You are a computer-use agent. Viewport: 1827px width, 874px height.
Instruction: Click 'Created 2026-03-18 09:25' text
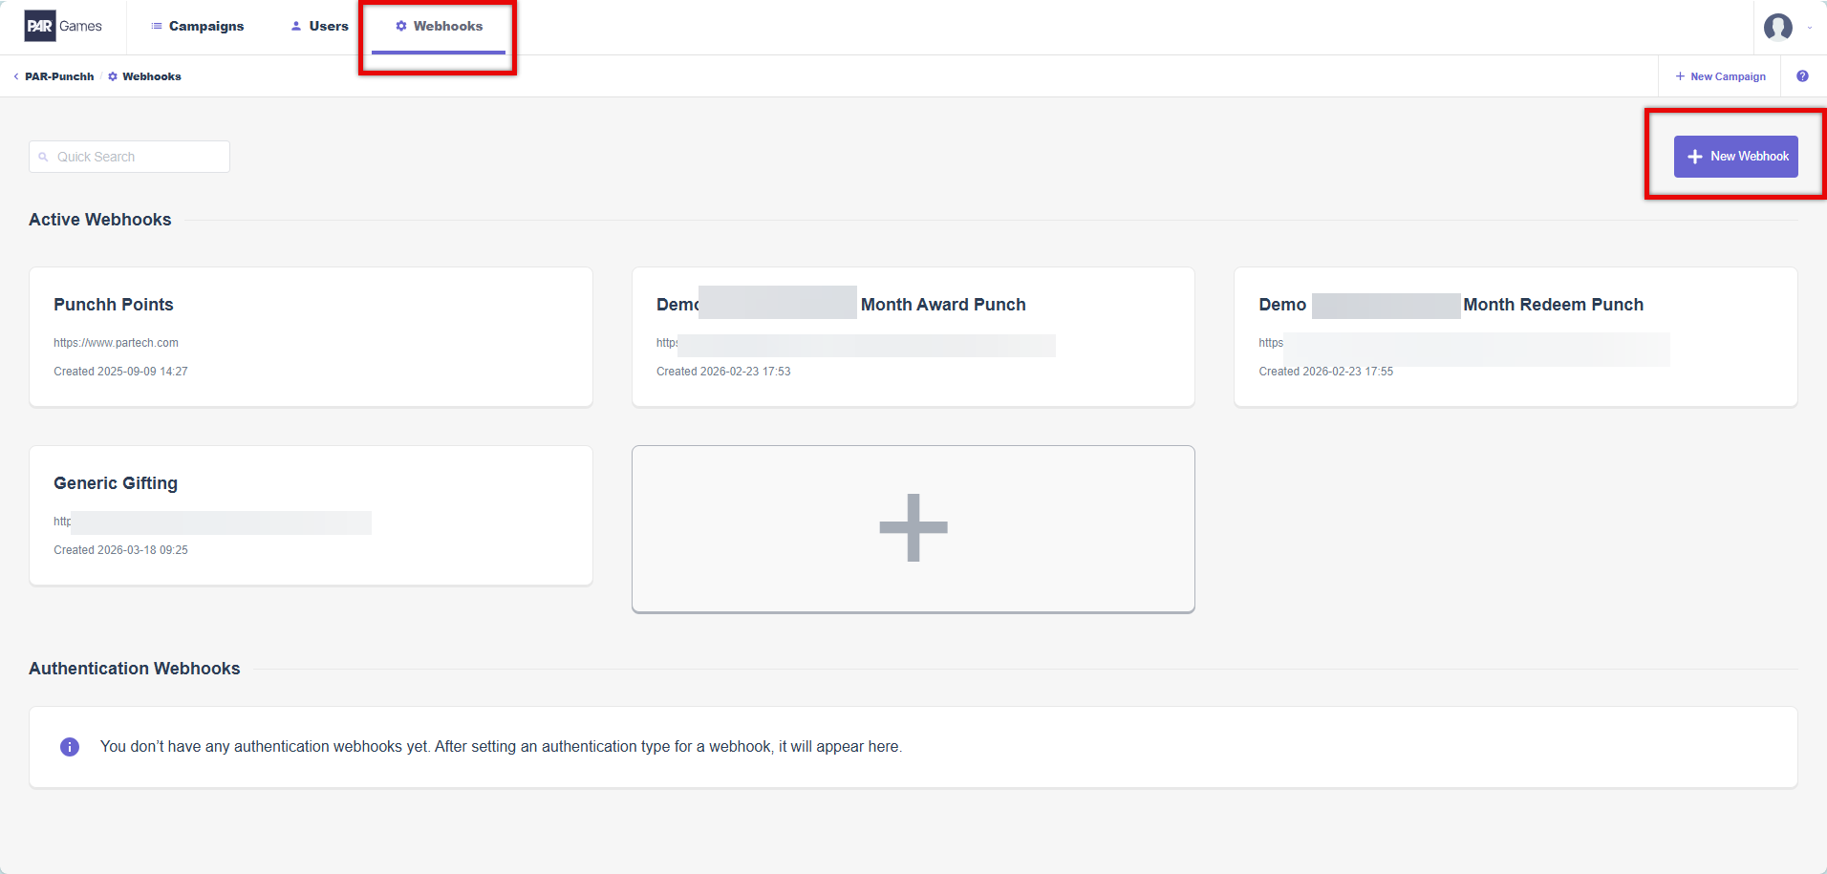coord(120,550)
